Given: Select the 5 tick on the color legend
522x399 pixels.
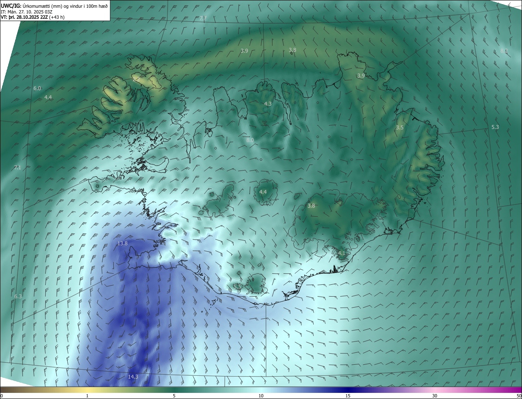Looking at the screenshot, I should point(174,396).
